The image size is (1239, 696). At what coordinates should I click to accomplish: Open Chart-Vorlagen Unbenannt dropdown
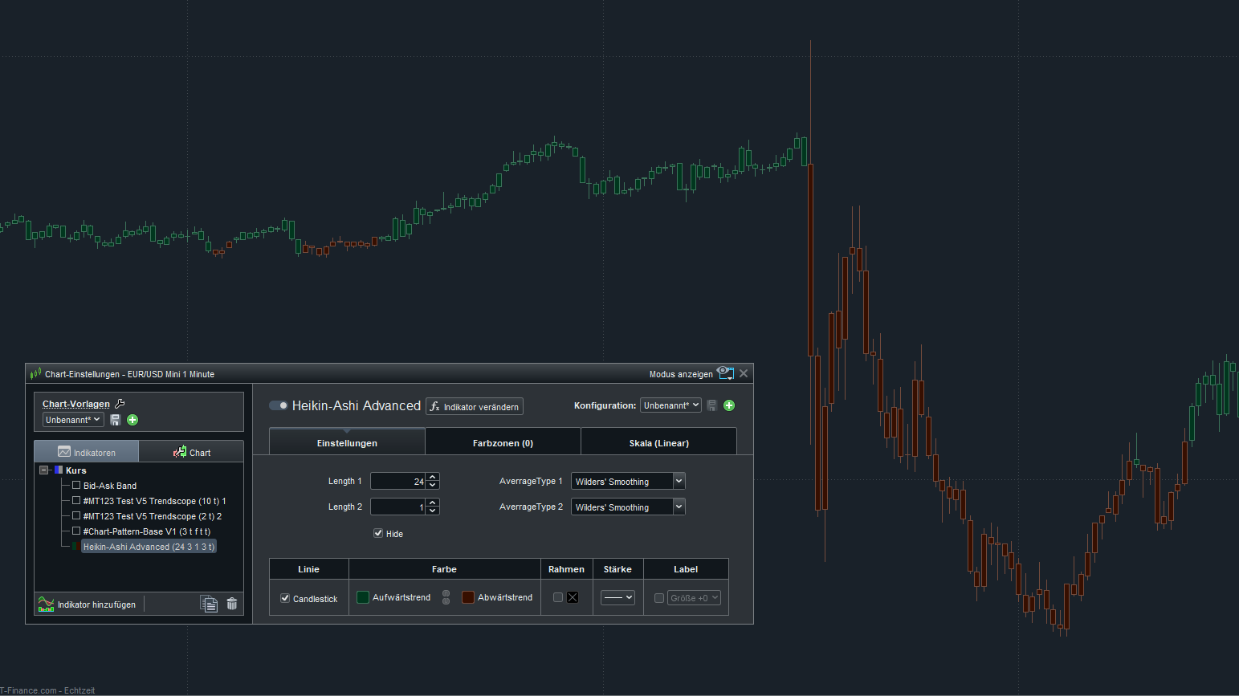tap(73, 420)
